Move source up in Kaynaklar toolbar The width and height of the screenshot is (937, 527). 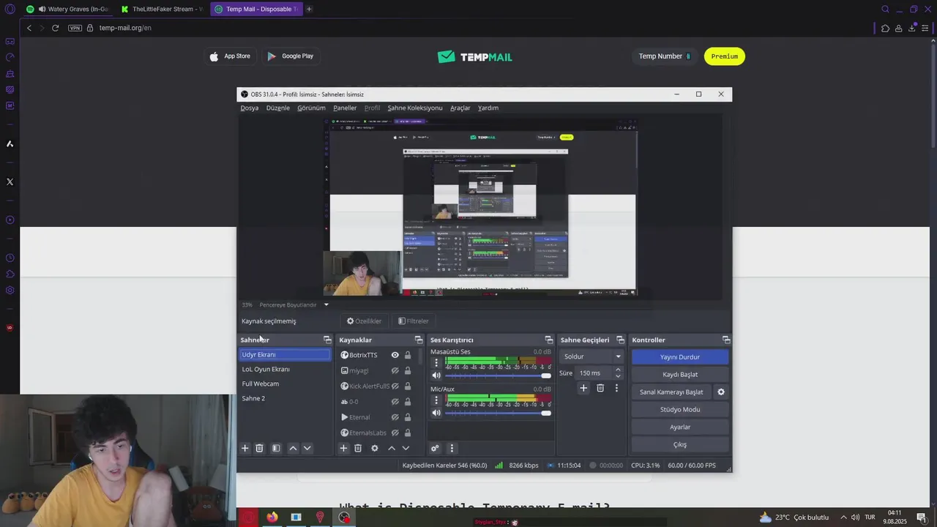point(392,448)
